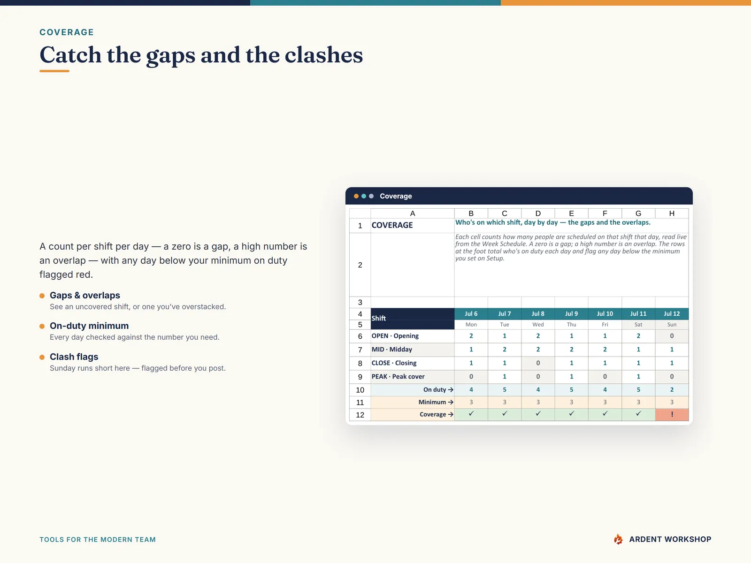Click the On duty → label cell
The height and width of the screenshot is (563, 751).
(x=413, y=390)
